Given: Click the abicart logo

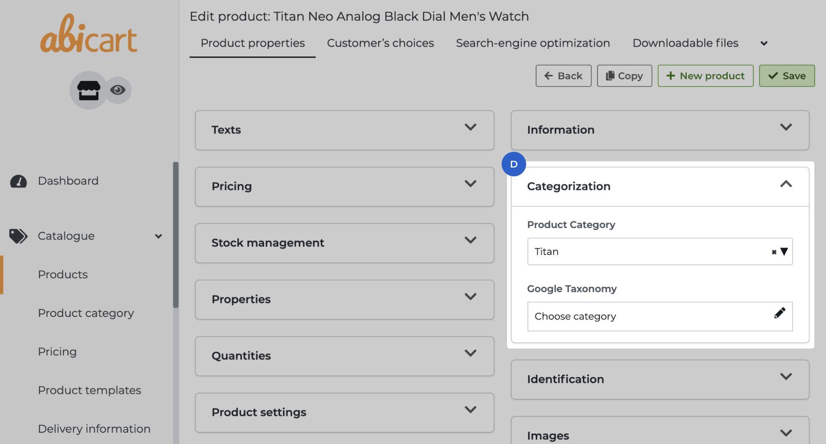Looking at the screenshot, I should click(x=89, y=35).
